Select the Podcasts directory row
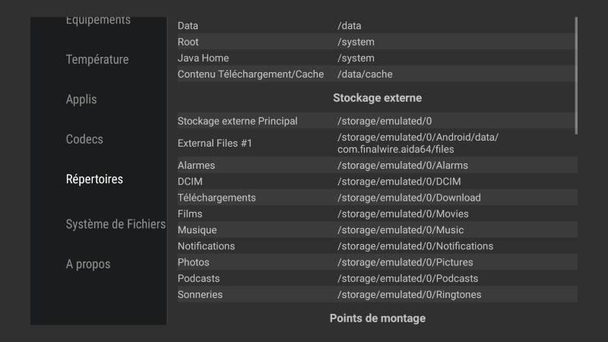The image size is (608, 342). (x=376, y=278)
